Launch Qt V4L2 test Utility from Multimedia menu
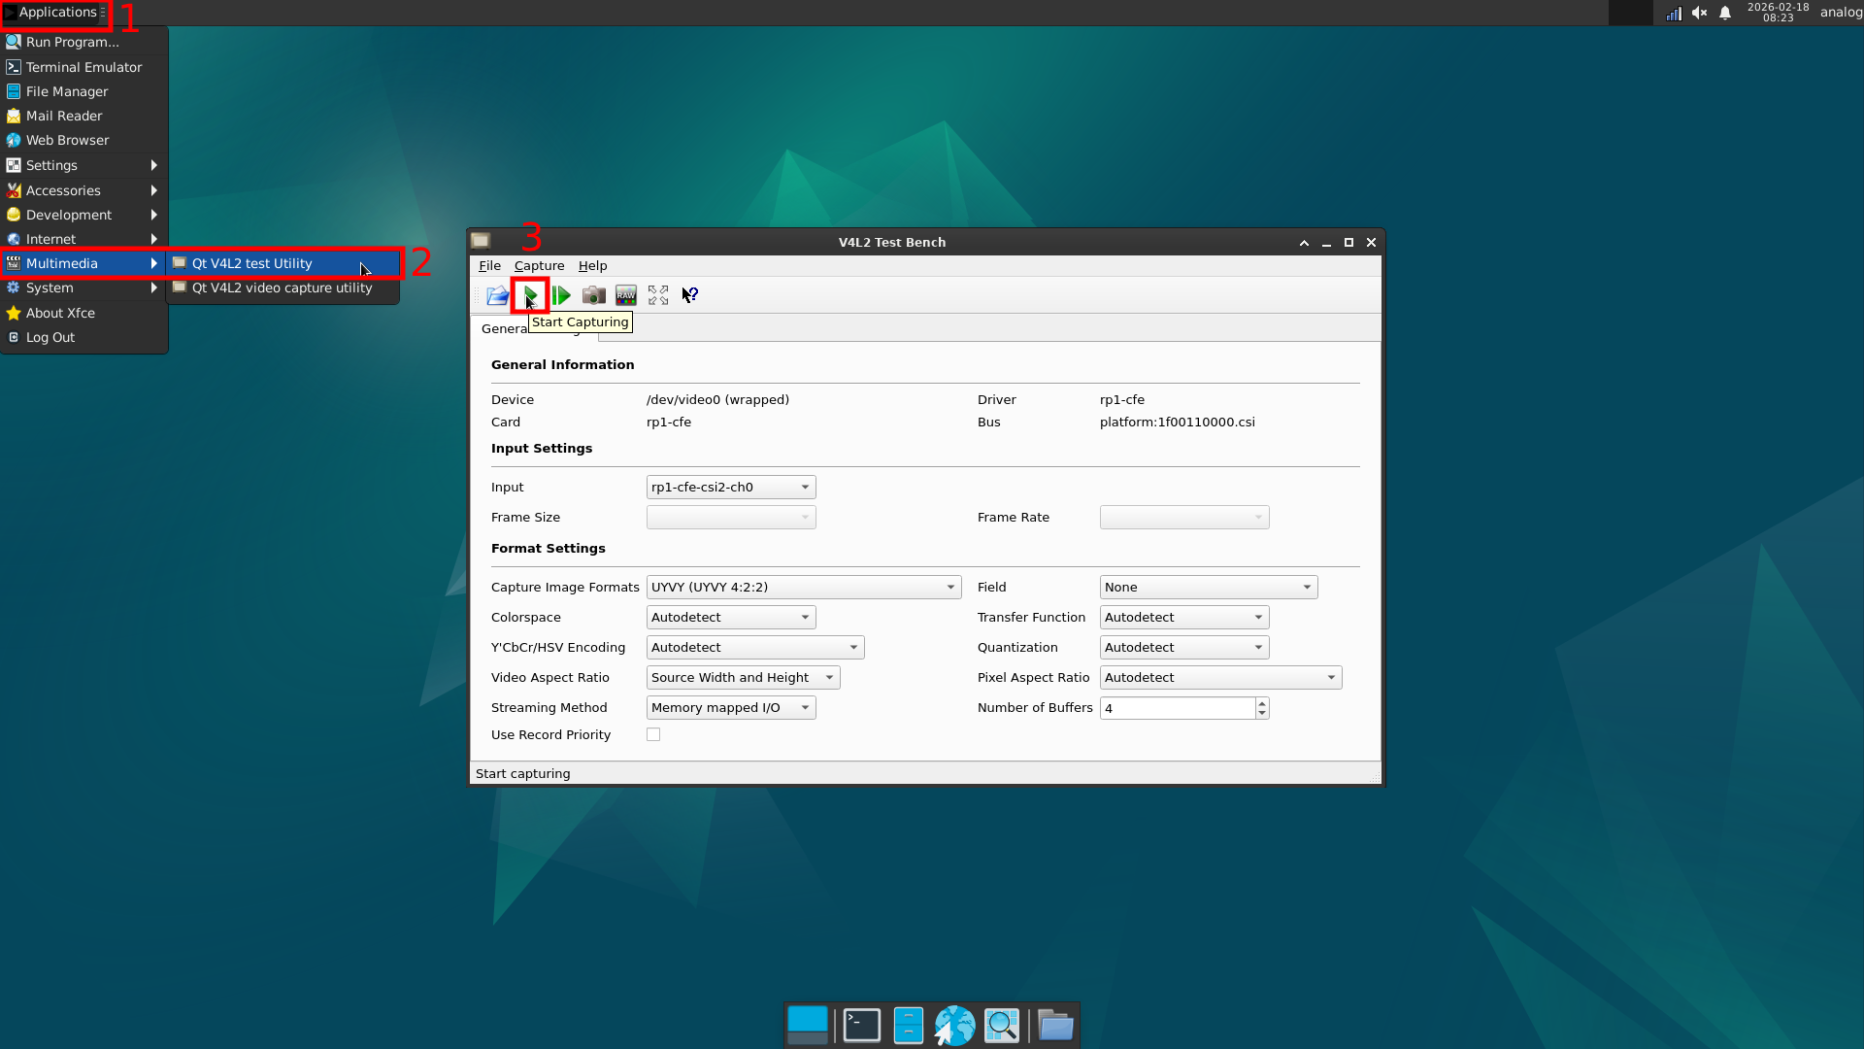The width and height of the screenshot is (1864, 1049). pos(251,263)
